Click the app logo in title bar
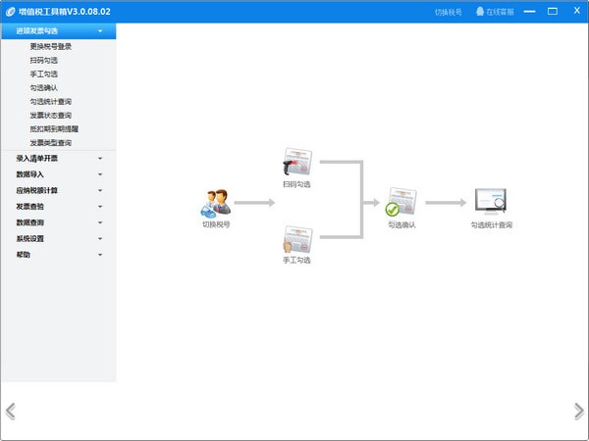 pyautogui.click(x=10, y=12)
